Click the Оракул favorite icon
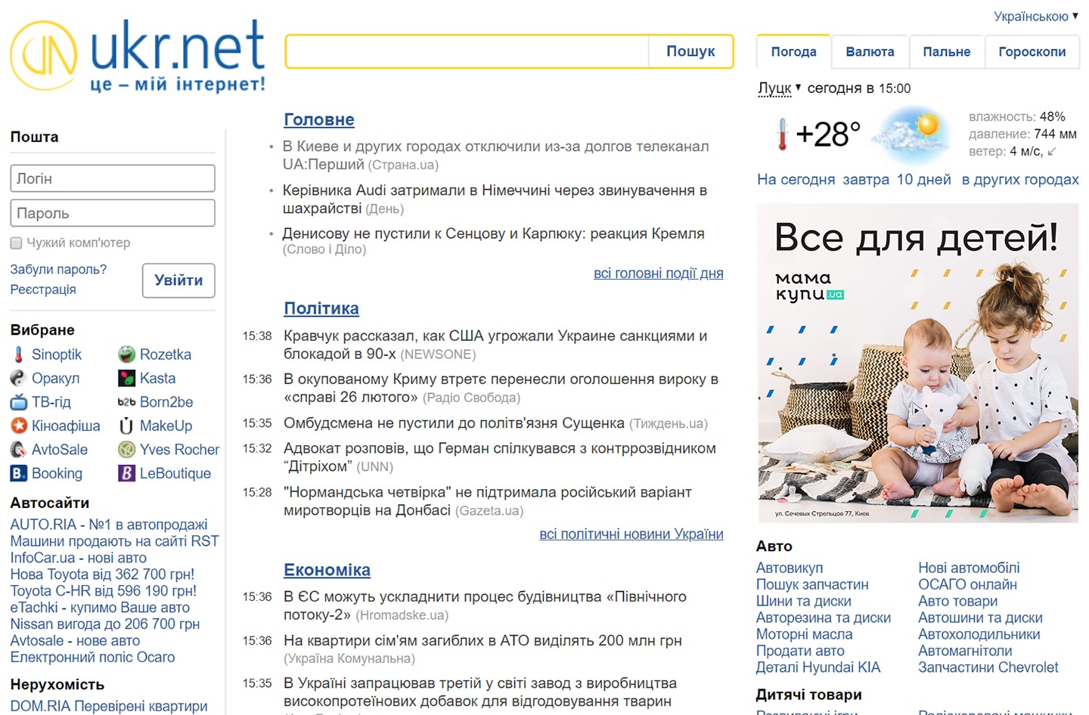This screenshot has width=1089, height=715. 19,378
